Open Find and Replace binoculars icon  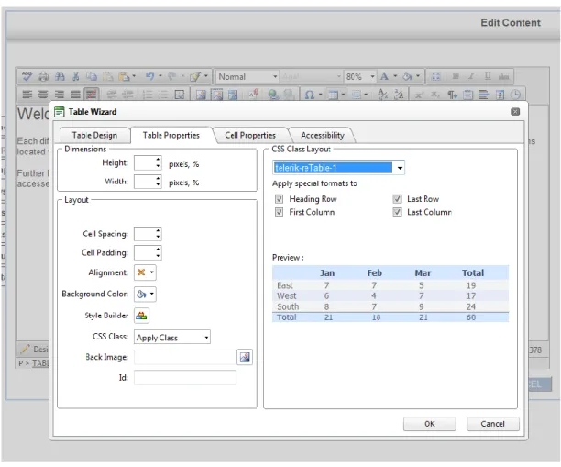click(x=60, y=77)
